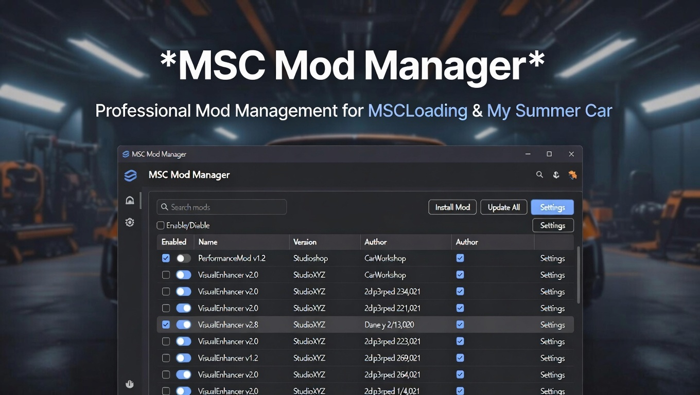
Task: Uncheck the blue checkbox after PerformanceMod's CarWorkshop
Action: click(460, 258)
